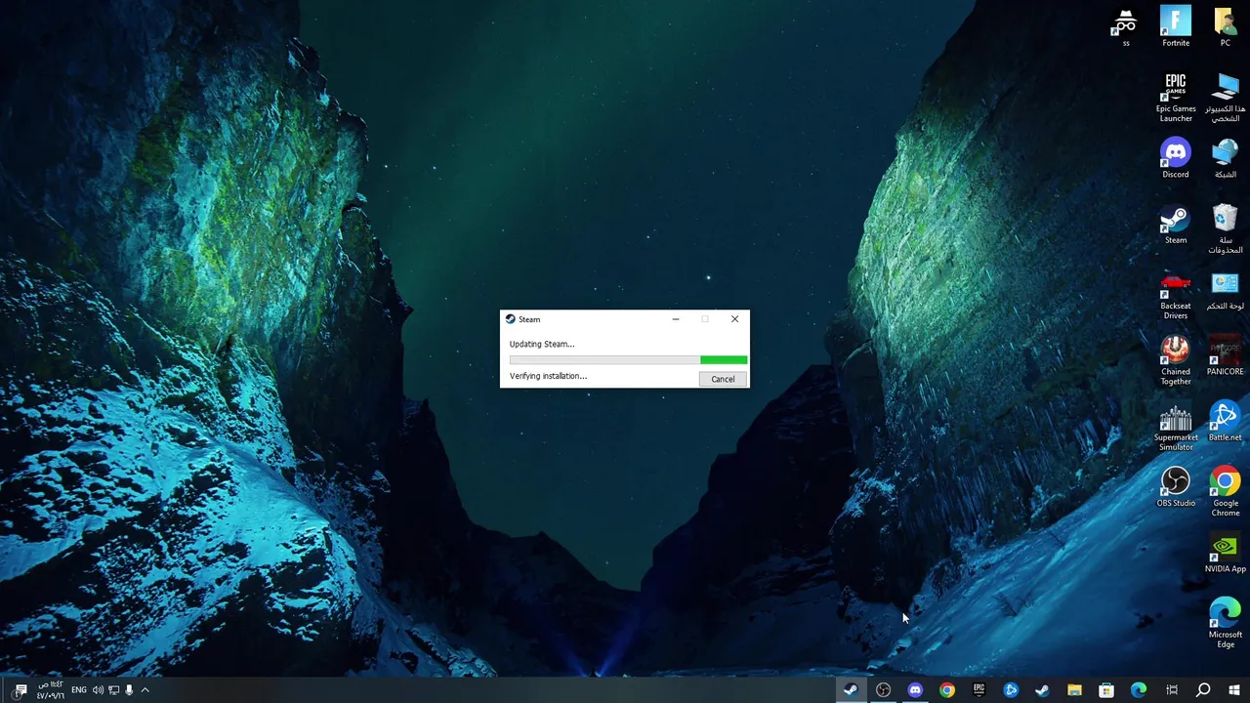Viewport: 1250px width, 703px height.
Task: Click the Steam update progress bar
Action: [628, 360]
